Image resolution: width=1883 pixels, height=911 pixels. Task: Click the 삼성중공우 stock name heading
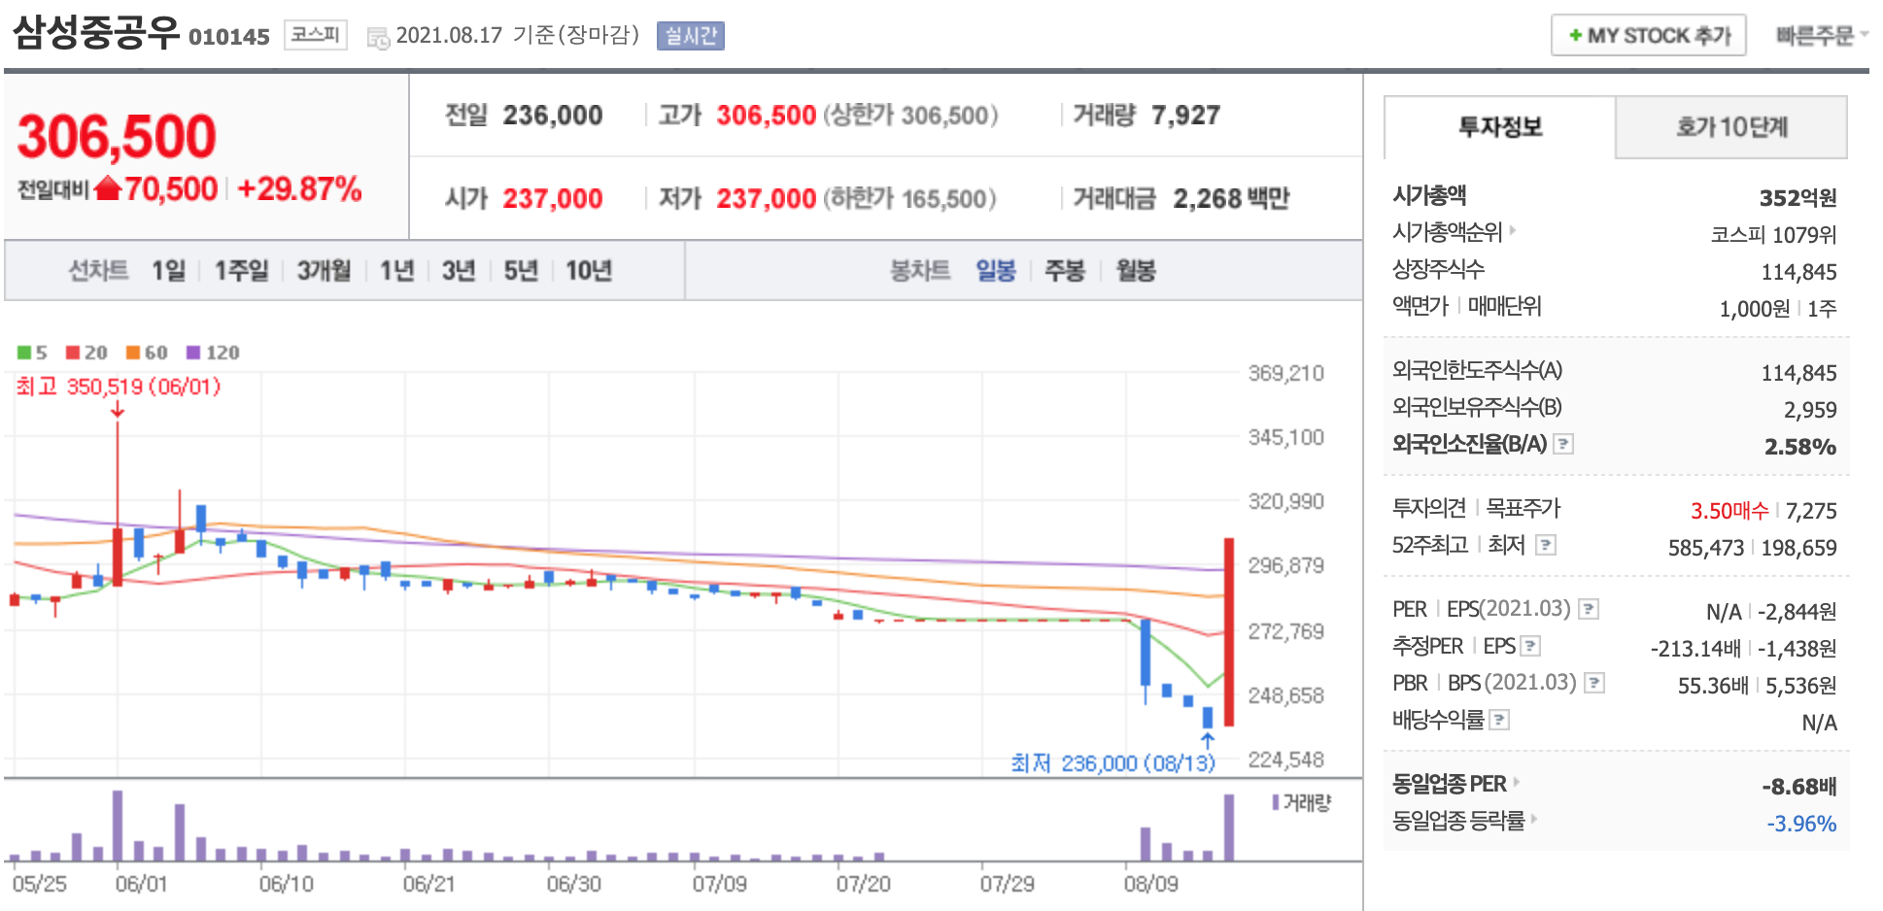coord(96,33)
